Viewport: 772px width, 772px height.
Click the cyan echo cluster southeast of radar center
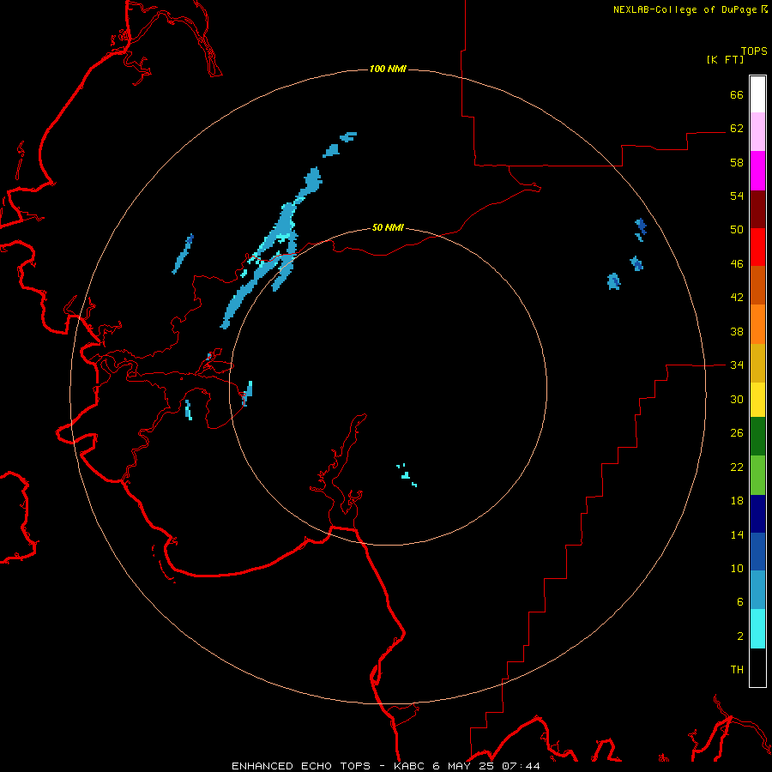(x=407, y=475)
